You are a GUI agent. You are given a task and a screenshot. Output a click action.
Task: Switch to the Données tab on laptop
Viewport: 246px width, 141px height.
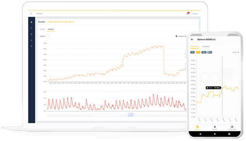click(42, 29)
